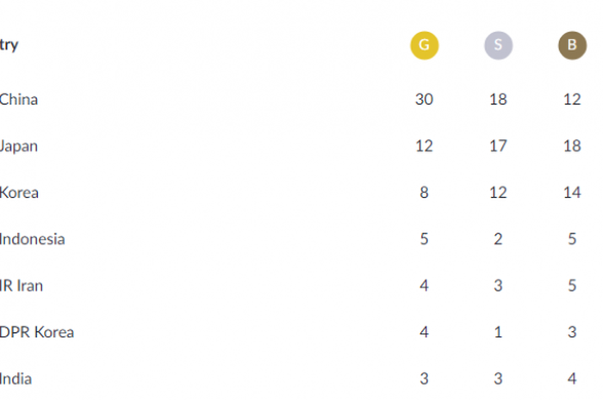Screen dimensions: 603x400
Task: Click the Country column header
Action: point(9,46)
